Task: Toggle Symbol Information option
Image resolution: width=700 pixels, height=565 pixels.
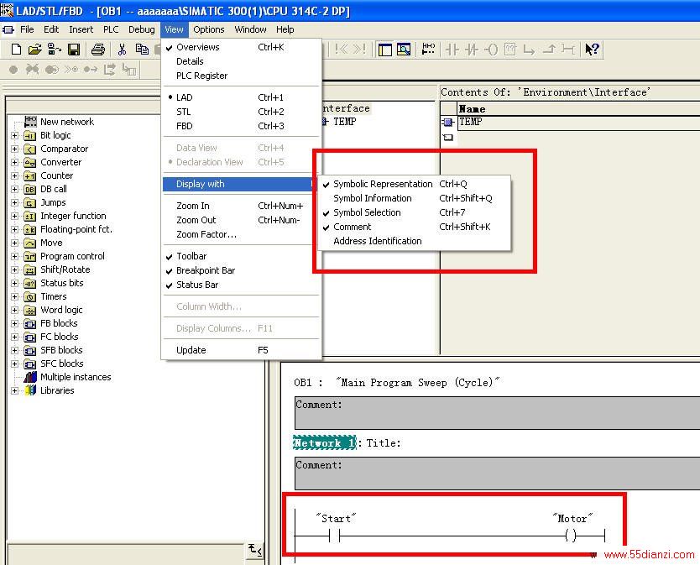Action: pos(414,198)
